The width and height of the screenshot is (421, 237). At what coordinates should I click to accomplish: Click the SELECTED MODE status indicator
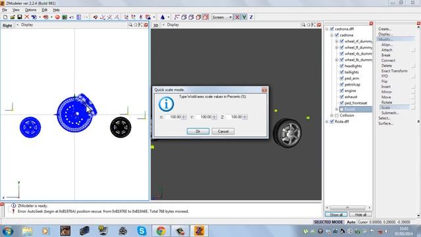coord(328,222)
